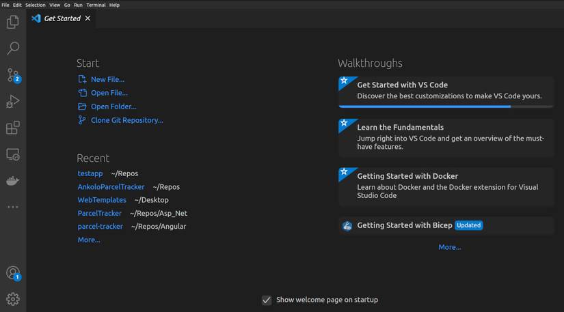The width and height of the screenshot is (564, 312).
Task: Click the Bicep icon in walkthroughs
Action: [x=347, y=225]
